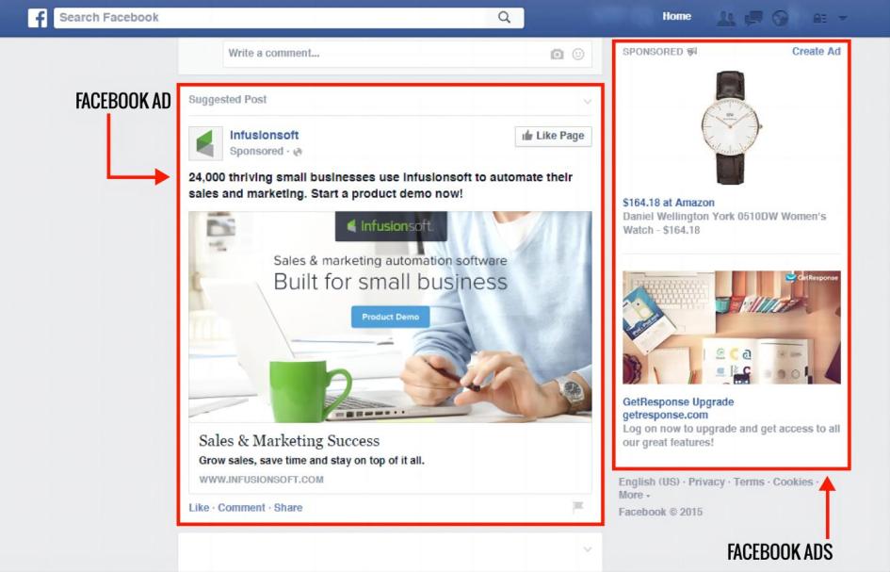
Task: Open the emoji smiley icon
Action: click(x=578, y=54)
